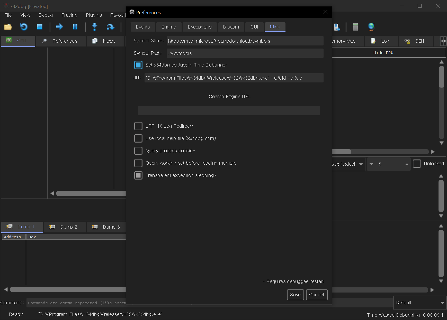447x320 pixels.
Task: Click the registers horizontal scrollbar thumb
Action: (341, 152)
